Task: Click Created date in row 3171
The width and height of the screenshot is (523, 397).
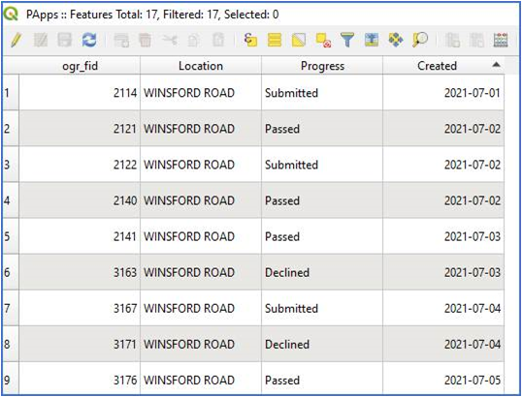Action: (443, 344)
